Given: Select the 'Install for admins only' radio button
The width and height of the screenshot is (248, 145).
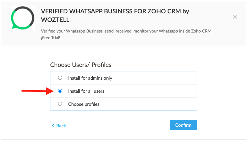Looking at the screenshot, I should [x=60, y=78].
